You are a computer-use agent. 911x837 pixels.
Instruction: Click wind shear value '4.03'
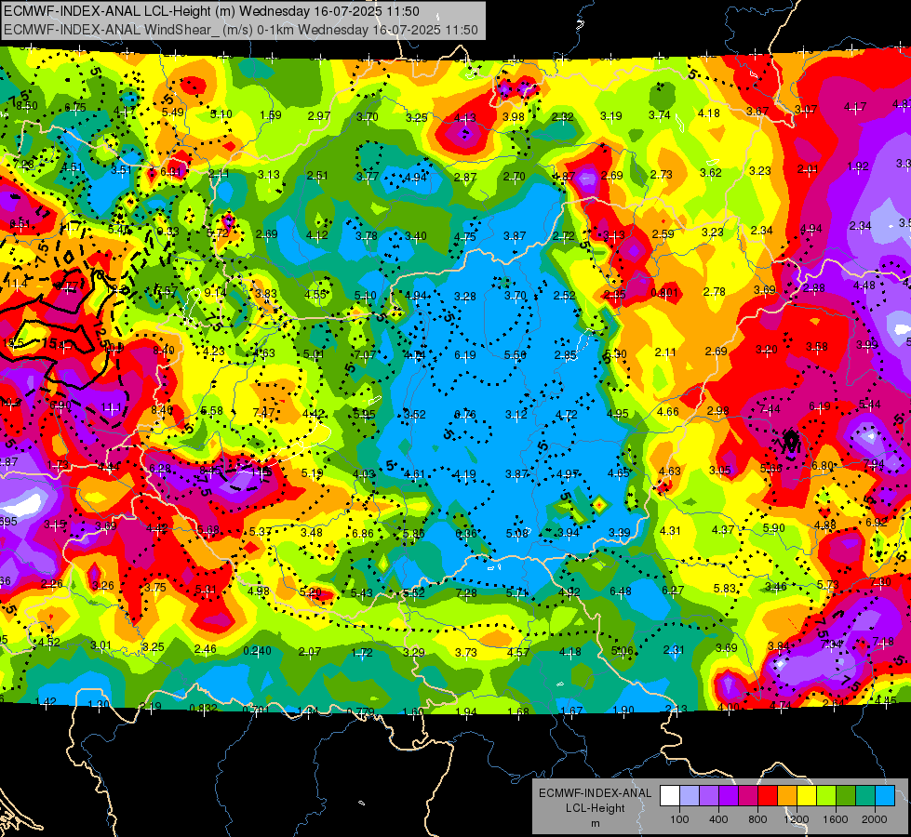[x=364, y=474]
